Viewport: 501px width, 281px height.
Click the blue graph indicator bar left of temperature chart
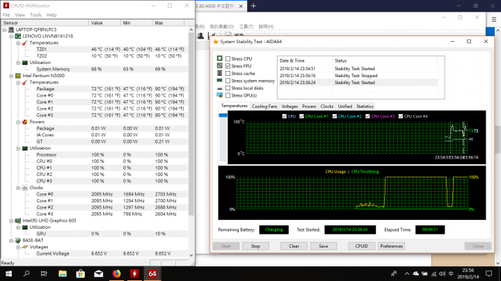[x=223, y=115]
